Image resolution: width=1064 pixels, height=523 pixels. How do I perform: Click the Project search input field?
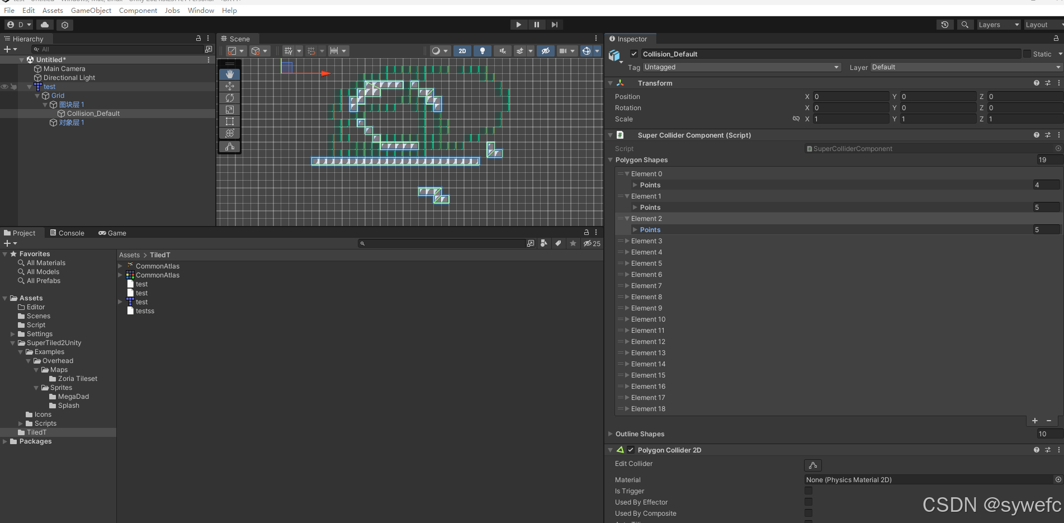coord(442,243)
